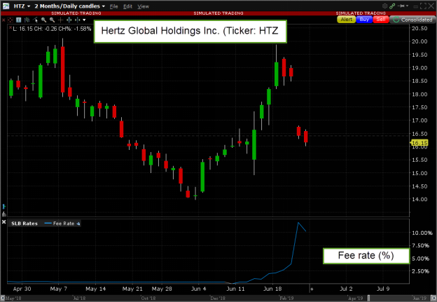Click the green chain link grouping icon
This screenshot has width=437, height=302.
click(x=392, y=6)
